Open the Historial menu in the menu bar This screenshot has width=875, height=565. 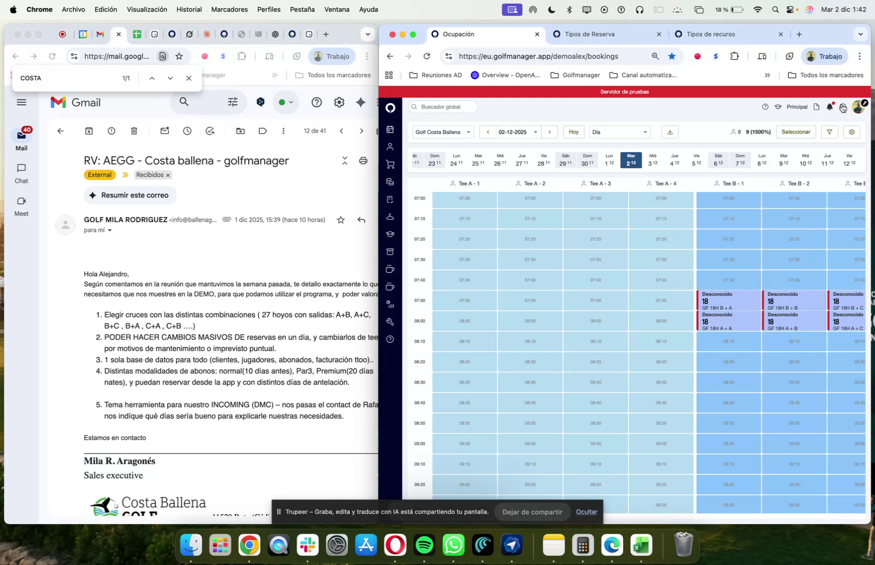[x=189, y=9]
